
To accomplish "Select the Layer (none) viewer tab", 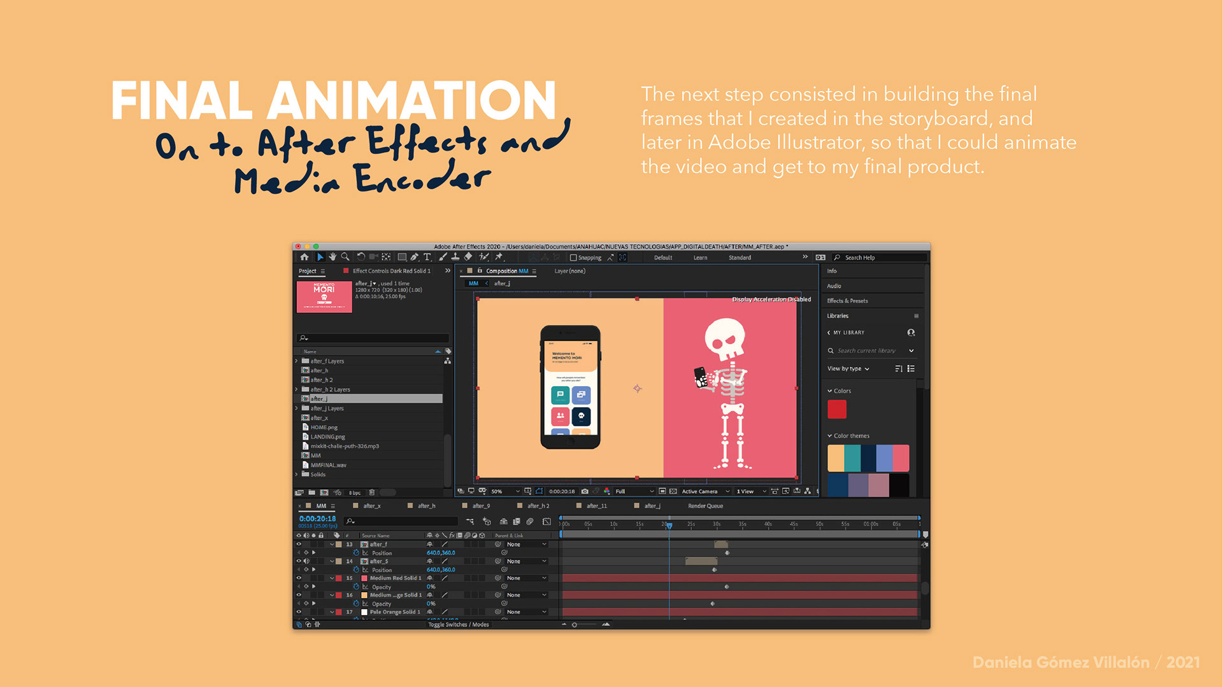I will point(569,271).
